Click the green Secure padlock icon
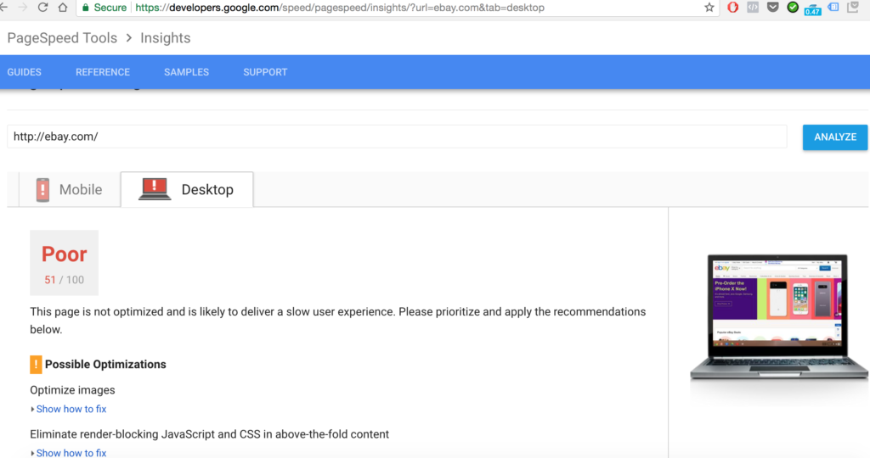Viewport: 870px width, 458px height. coord(85,8)
